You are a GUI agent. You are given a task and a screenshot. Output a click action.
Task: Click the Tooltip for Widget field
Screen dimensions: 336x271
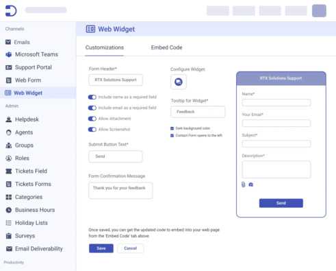pos(198,112)
